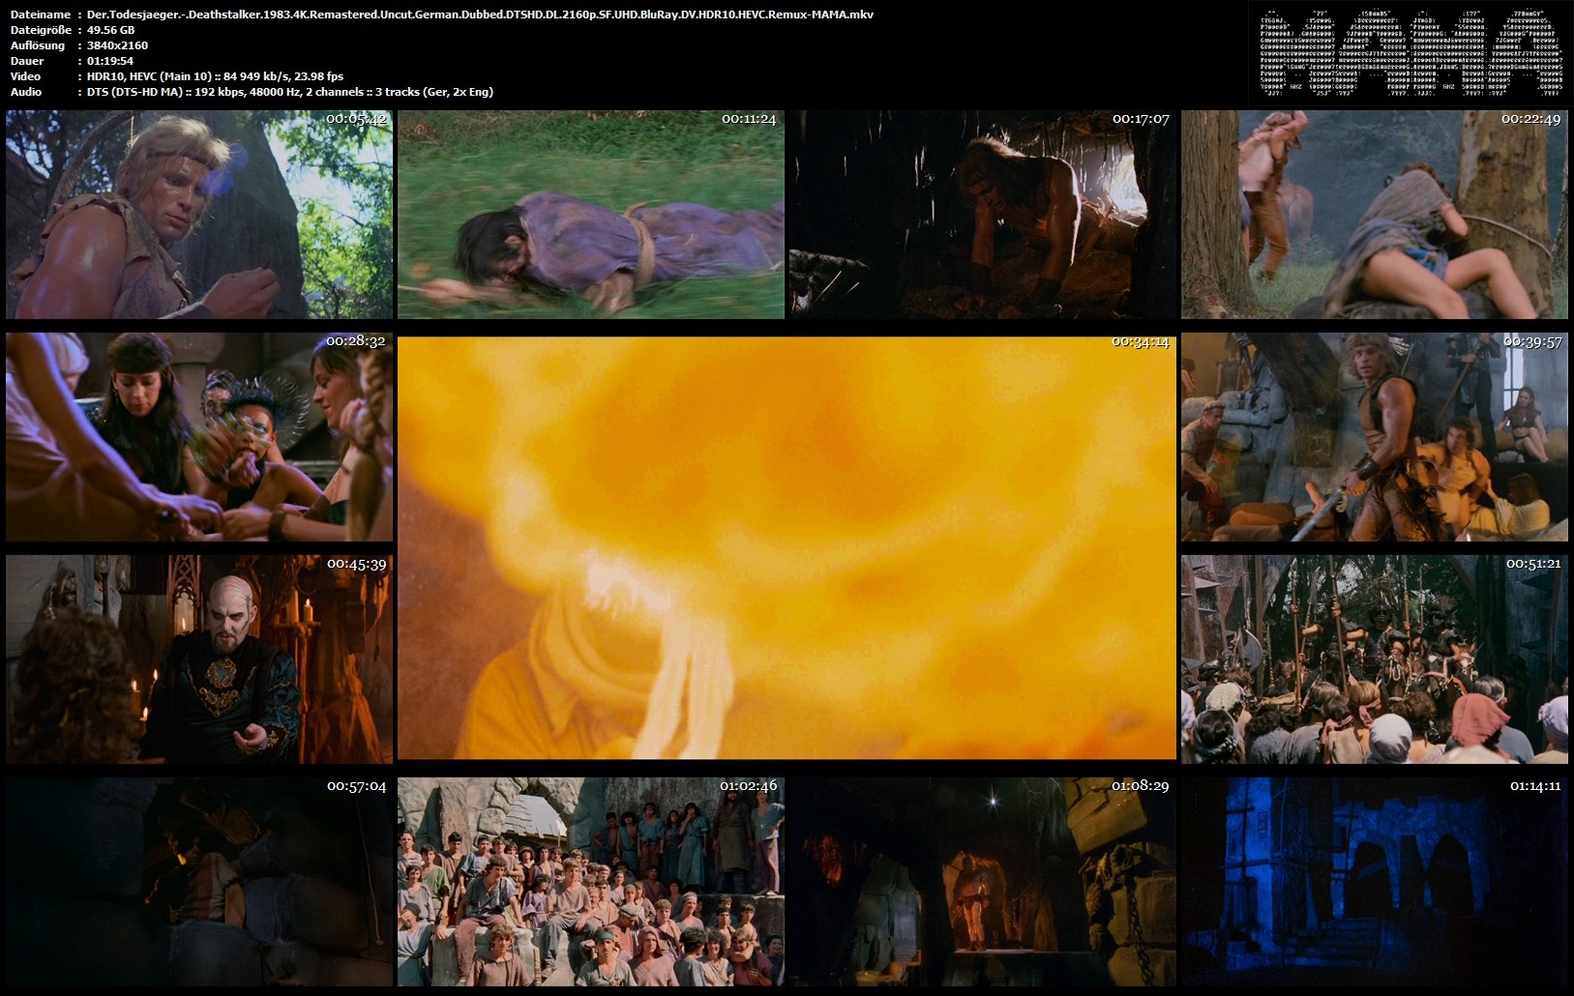Click the Dauer label
The width and height of the screenshot is (1574, 996).
click(x=27, y=61)
